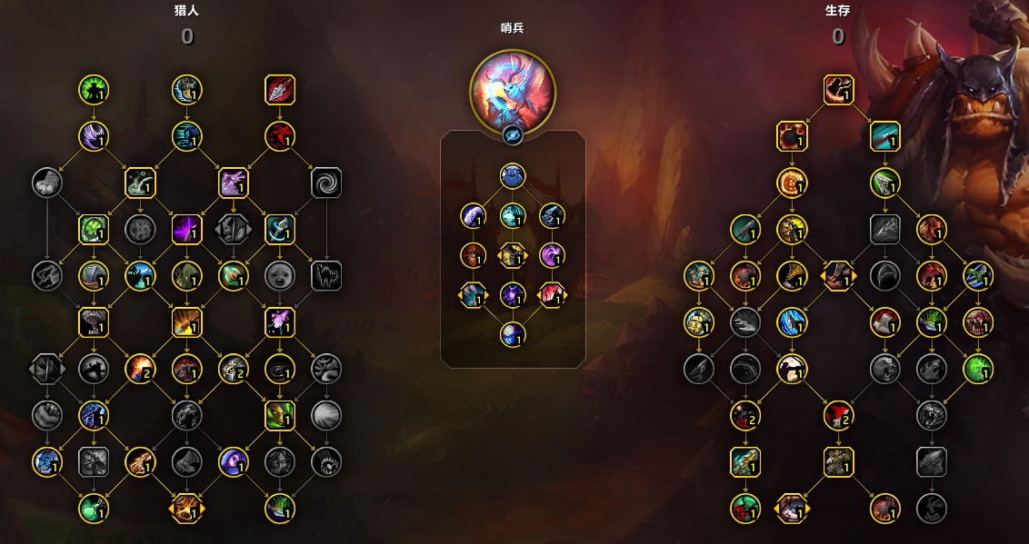Viewport: 1029px width, 544px height.
Task: Click the 哨兵 hero talent label
Action: pos(513,28)
